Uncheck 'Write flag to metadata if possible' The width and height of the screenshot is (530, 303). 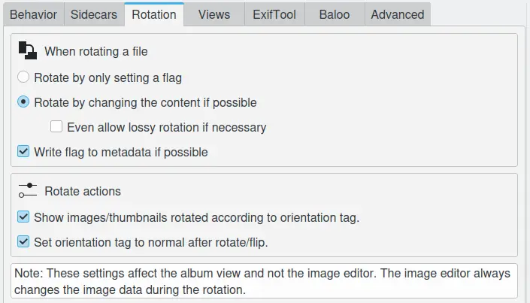23,152
